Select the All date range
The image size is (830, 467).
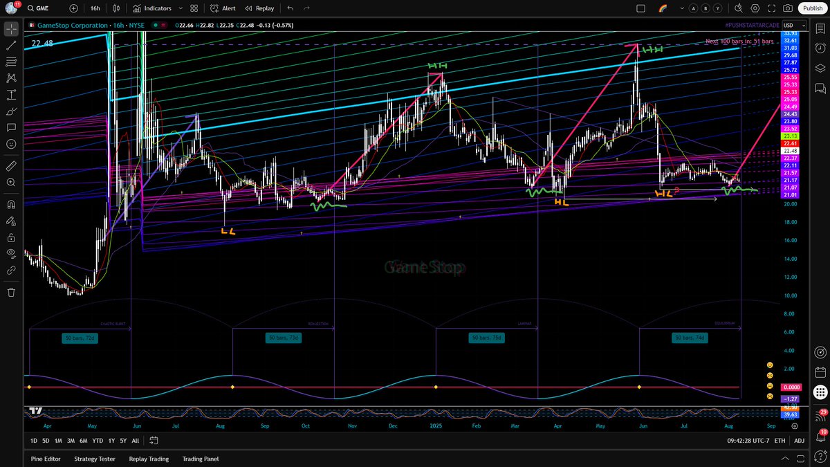[x=135, y=441]
